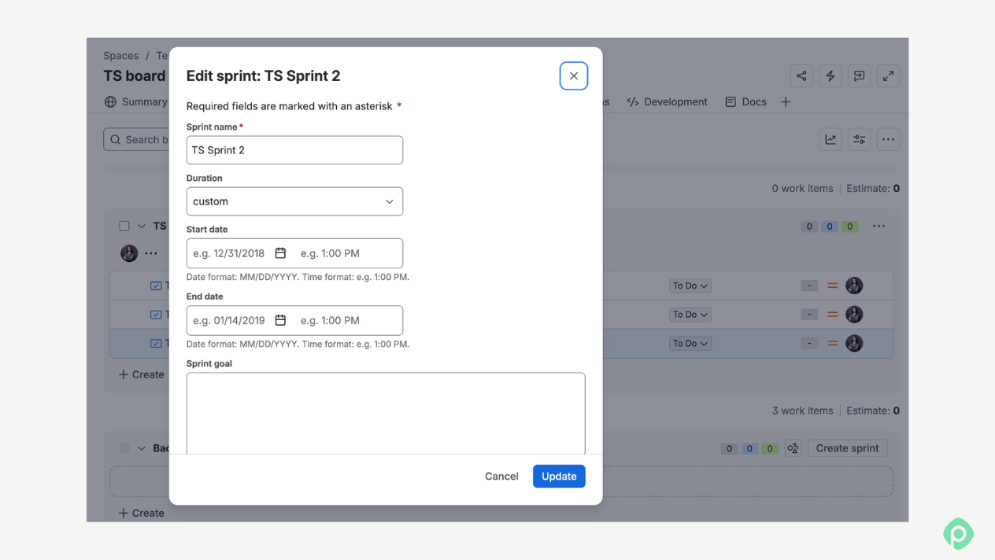Image resolution: width=995 pixels, height=560 pixels.
Task: Open the sprint's more actions ellipsis menu
Action: pyautogui.click(x=879, y=227)
